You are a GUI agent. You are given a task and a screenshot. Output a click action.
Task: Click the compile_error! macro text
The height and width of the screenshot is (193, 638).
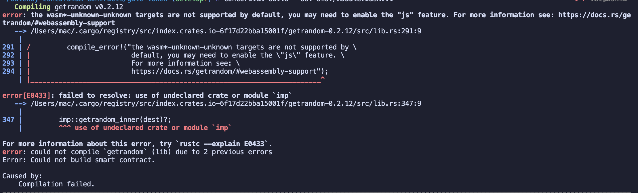tap(95, 47)
